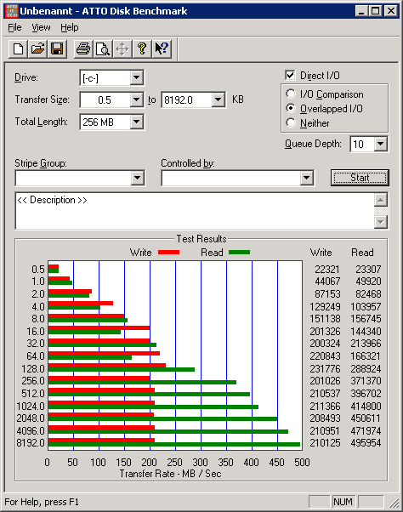Maximize the ATTO Disk Benchmark window
Screen dimensions: 403x512
tap(375, 11)
